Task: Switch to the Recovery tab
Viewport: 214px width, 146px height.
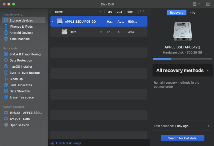Action: pos(176,12)
